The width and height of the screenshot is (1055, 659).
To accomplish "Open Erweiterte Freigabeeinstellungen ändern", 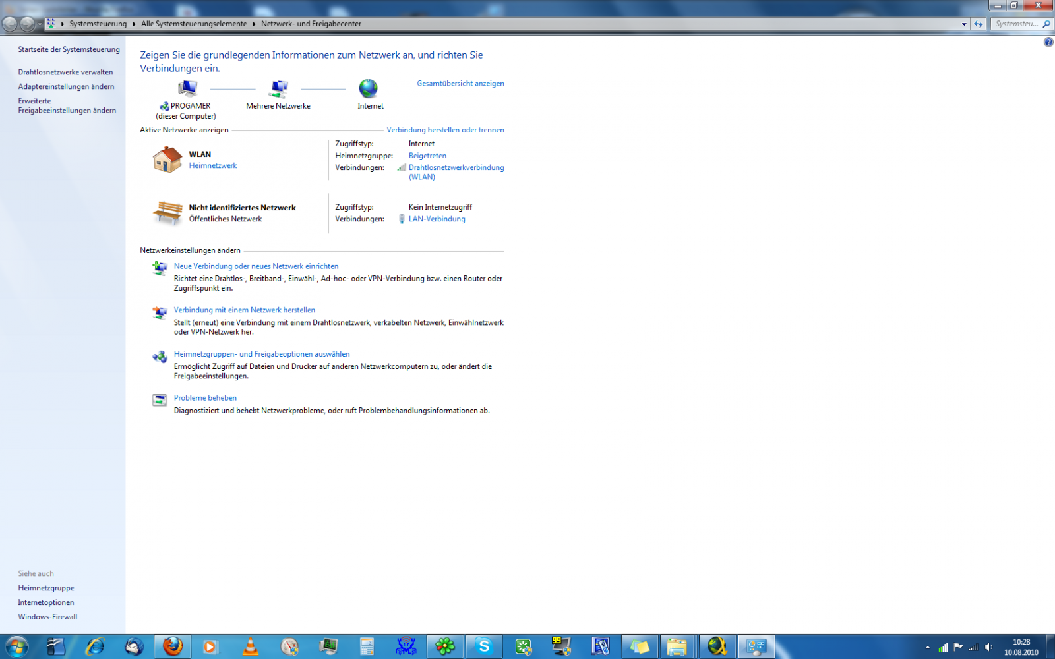I will point(67,105).
